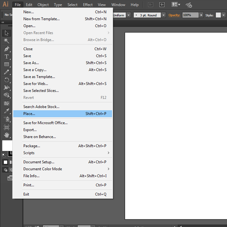Click the GPU performance rocket icon

point(188,5)
